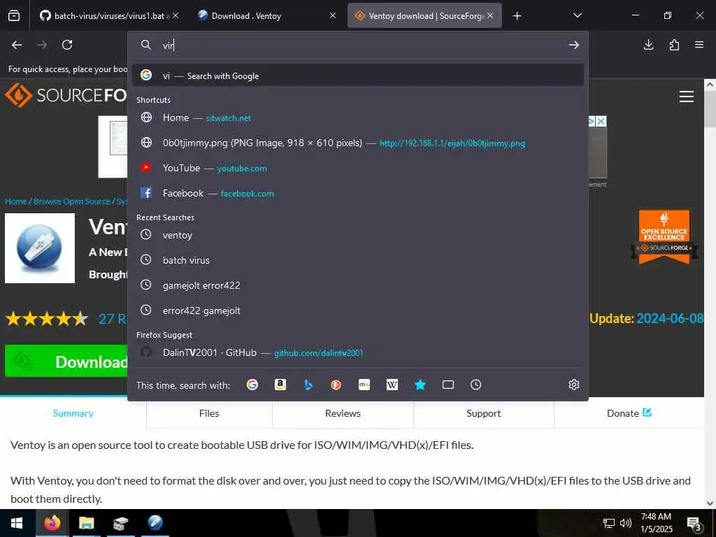
Task: Select recent search 'error422 gamejolt'
Action: pos(357,310)
